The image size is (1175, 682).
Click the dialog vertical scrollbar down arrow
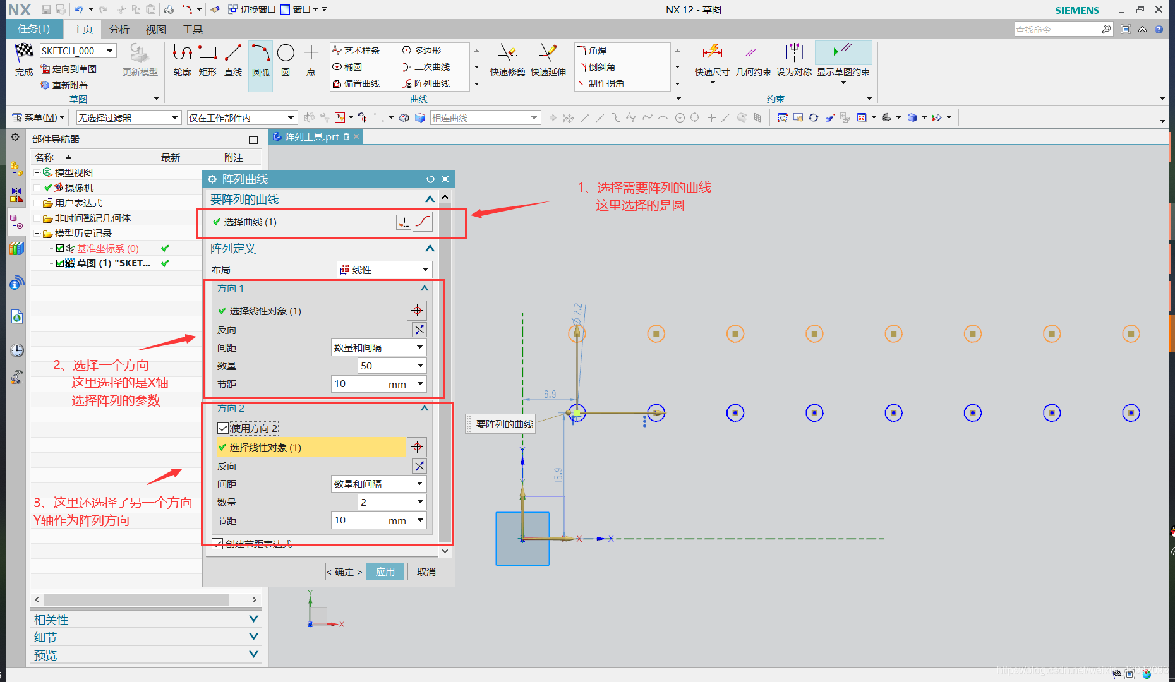pos(445,551)
